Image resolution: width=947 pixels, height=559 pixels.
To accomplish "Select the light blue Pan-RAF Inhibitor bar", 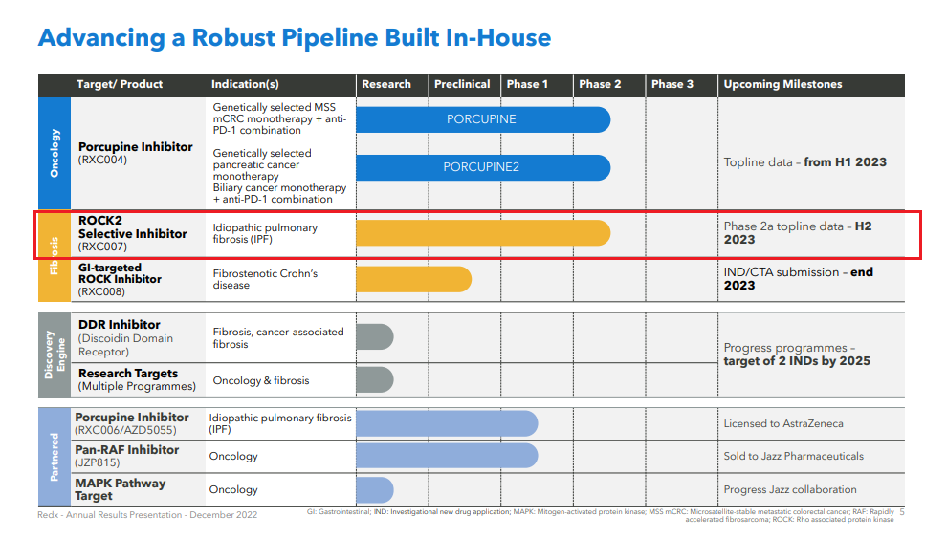I will click(446, 456).
